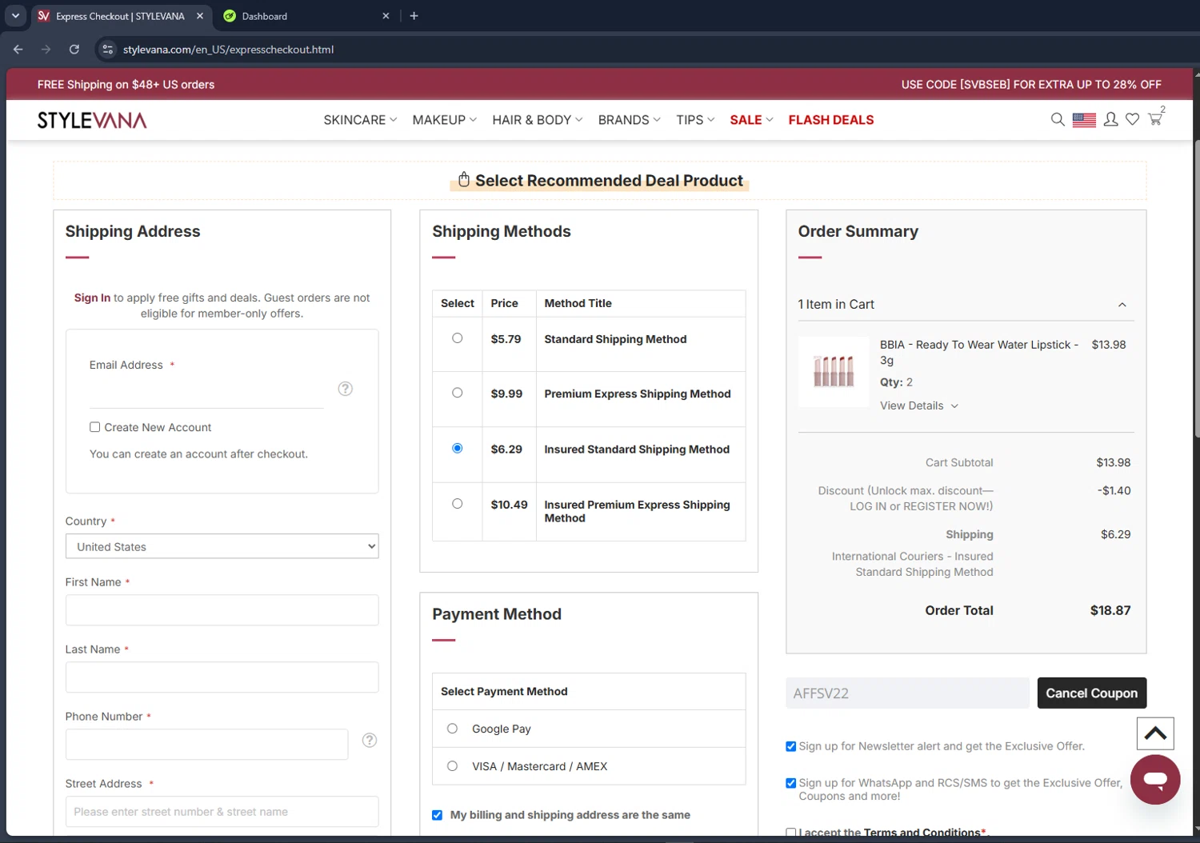Open the live chat bubble
The height and width of the screenshot is (843, 1200).
coord(1155,779)
